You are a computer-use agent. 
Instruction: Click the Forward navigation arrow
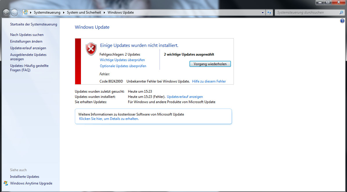tap(15, 12)
